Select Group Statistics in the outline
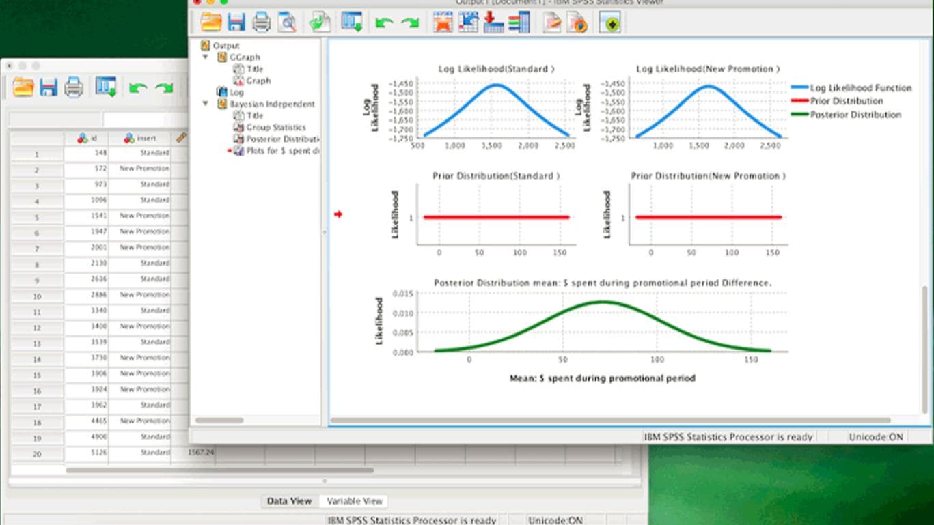The width and height of the screenshot is (934, 525). [x=276, y=127]
